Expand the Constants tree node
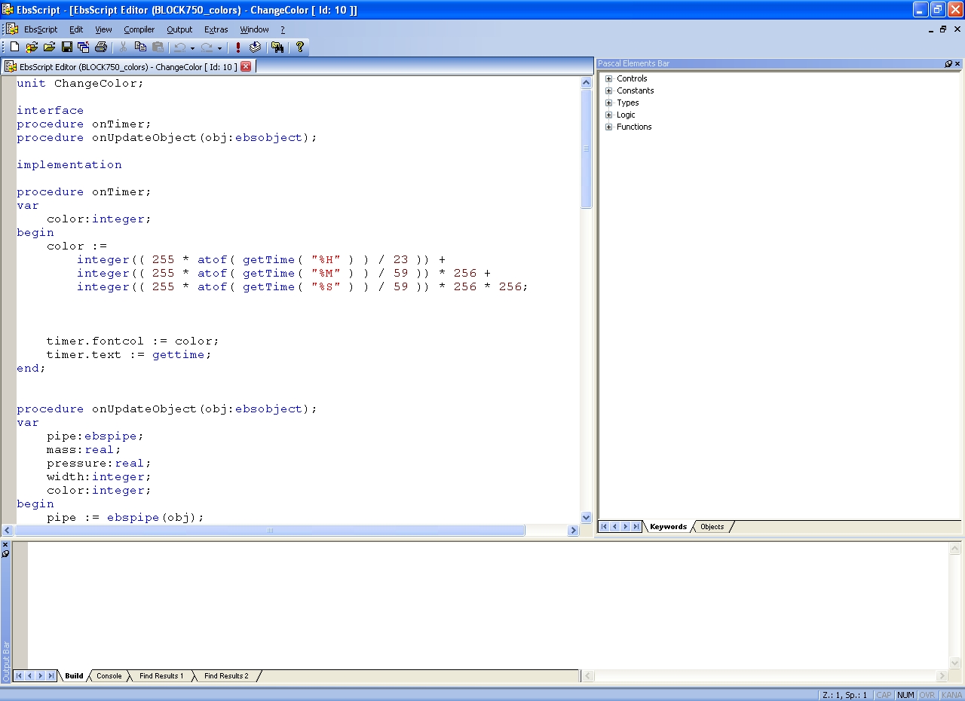Image resolution: width=965 pixels, height=701 pixels. pyautogui.click(x=609, y=90)
